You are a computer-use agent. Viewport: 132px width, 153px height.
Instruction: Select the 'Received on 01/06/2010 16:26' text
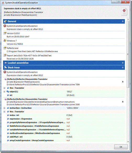(x=20, y=59)
